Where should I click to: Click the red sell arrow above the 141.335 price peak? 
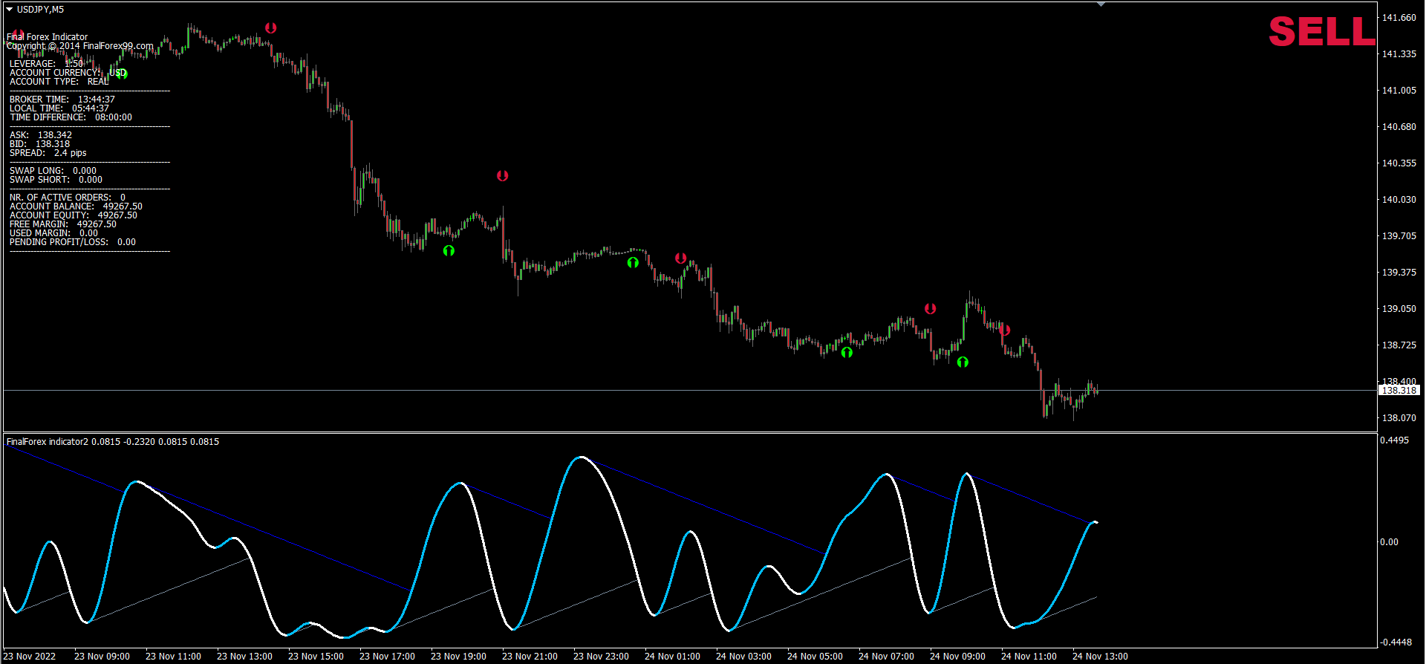click(x=271, y=28)
